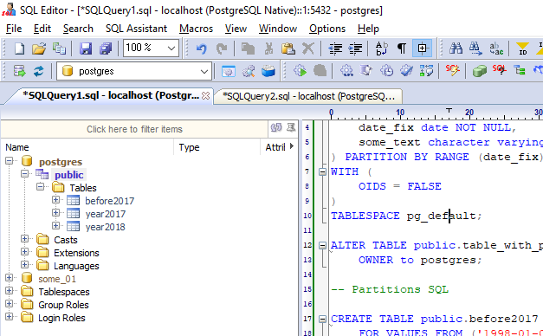Toggle the highlighted code folding button
543x336 pixels.
(x=422, y=48)
